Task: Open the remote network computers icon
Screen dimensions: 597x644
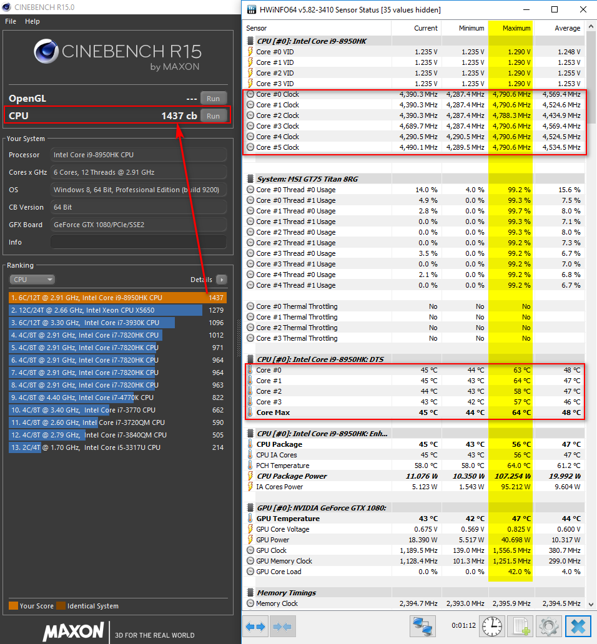Action: [x=422, y=627]
